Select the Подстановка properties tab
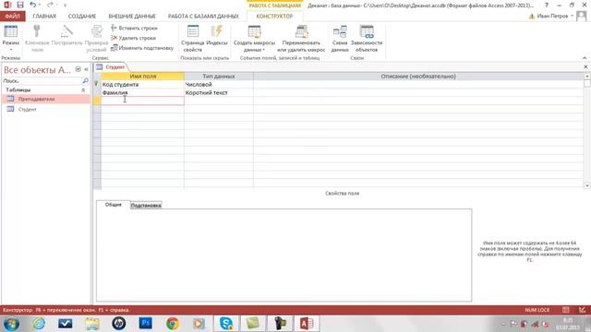The image size is (591, 332). [146, 205]
